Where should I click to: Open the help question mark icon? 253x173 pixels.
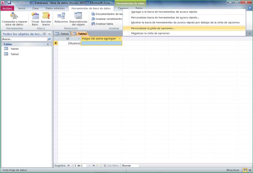(250, 8)
